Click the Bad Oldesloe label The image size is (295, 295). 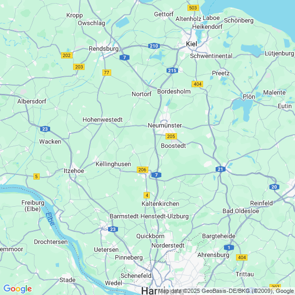(x=241, y=211)
